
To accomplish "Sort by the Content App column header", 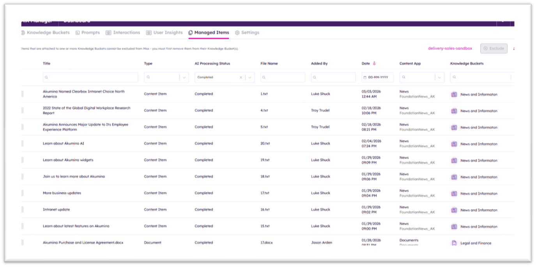I will (410, 63).
